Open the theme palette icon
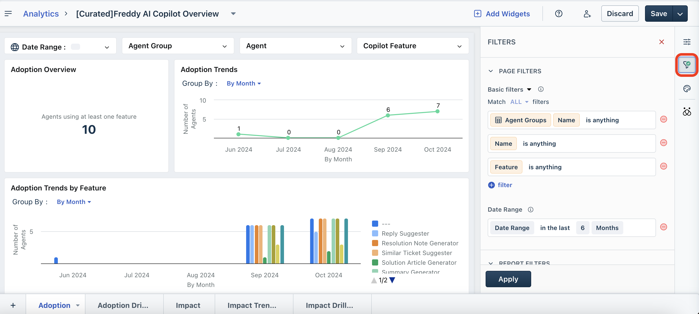This screenshot has width=699, height=314. 686,89
